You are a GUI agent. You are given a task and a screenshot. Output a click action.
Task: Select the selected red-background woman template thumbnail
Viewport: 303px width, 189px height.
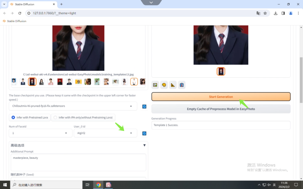coord(32,82)
